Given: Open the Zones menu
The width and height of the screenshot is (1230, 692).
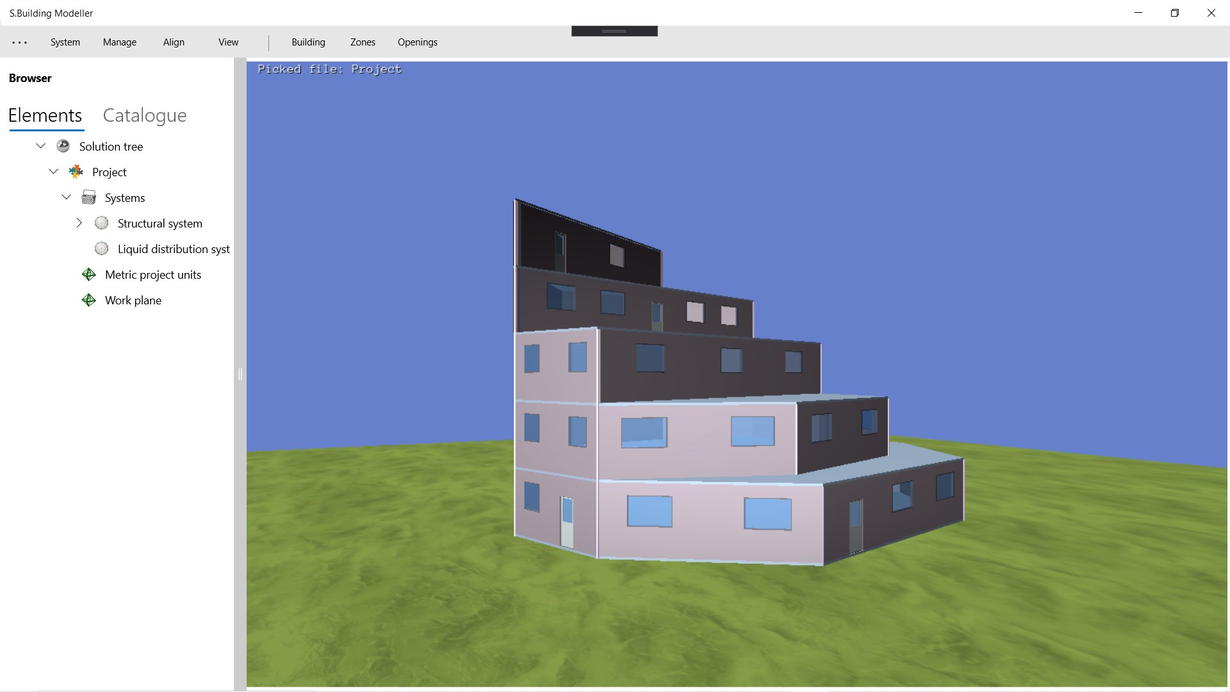Looking at the screenshot, I should [363, 42].
